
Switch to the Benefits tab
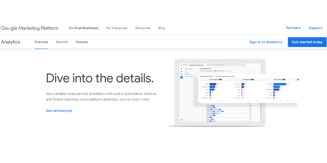(x=62, y=42)
